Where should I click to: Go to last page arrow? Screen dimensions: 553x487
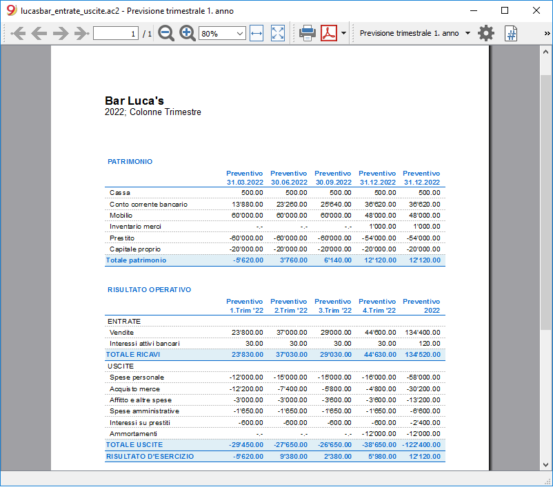coord(82,34)
